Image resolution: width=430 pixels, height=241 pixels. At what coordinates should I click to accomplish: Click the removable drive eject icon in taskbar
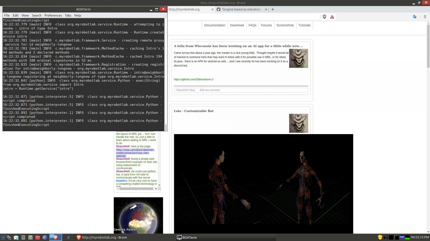(23, 237)
